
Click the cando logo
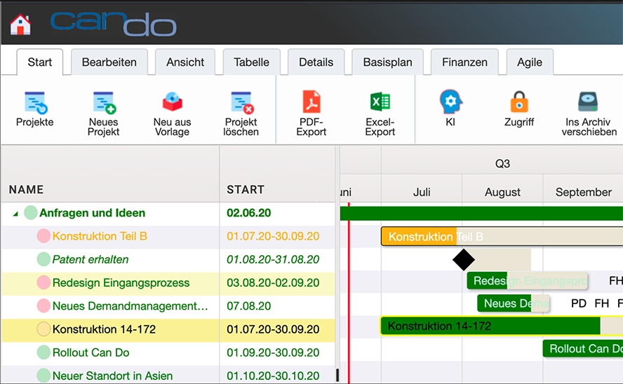(x=114, y=24)
